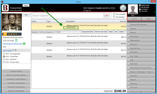
Task: Click the Time Clock icon
Action: (x=140, y=11)
